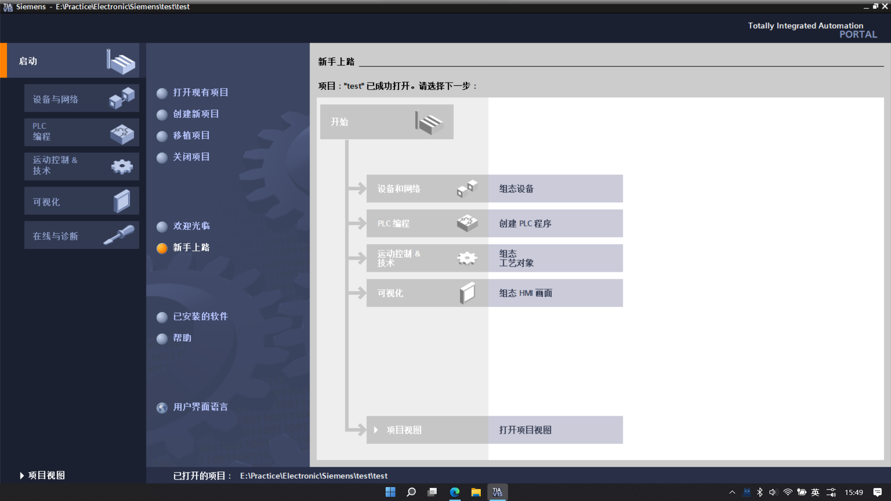Click the 组态工艺对象 button
The image size is (891, 501).
[x=555, y=258]
